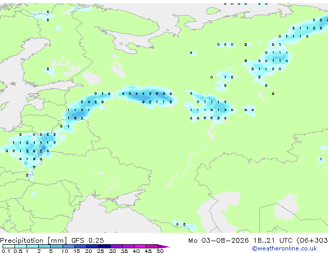Click the purple arrow tip above 50 mm
Image resolution: width=328 pixels, height=253 pixels.
[164, 246]
